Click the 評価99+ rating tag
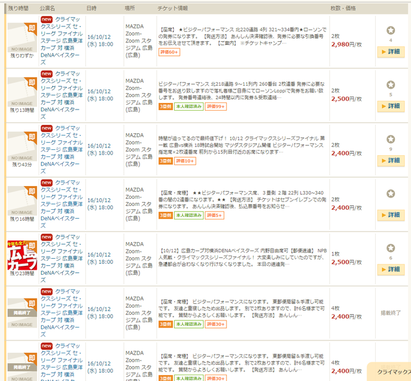Viewport: 411px width, 381px height. point(216,106)
